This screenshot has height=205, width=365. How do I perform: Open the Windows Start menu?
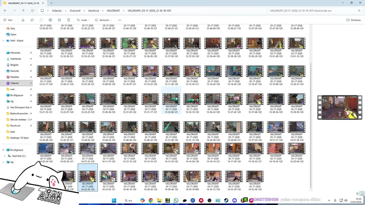[114, 200]
